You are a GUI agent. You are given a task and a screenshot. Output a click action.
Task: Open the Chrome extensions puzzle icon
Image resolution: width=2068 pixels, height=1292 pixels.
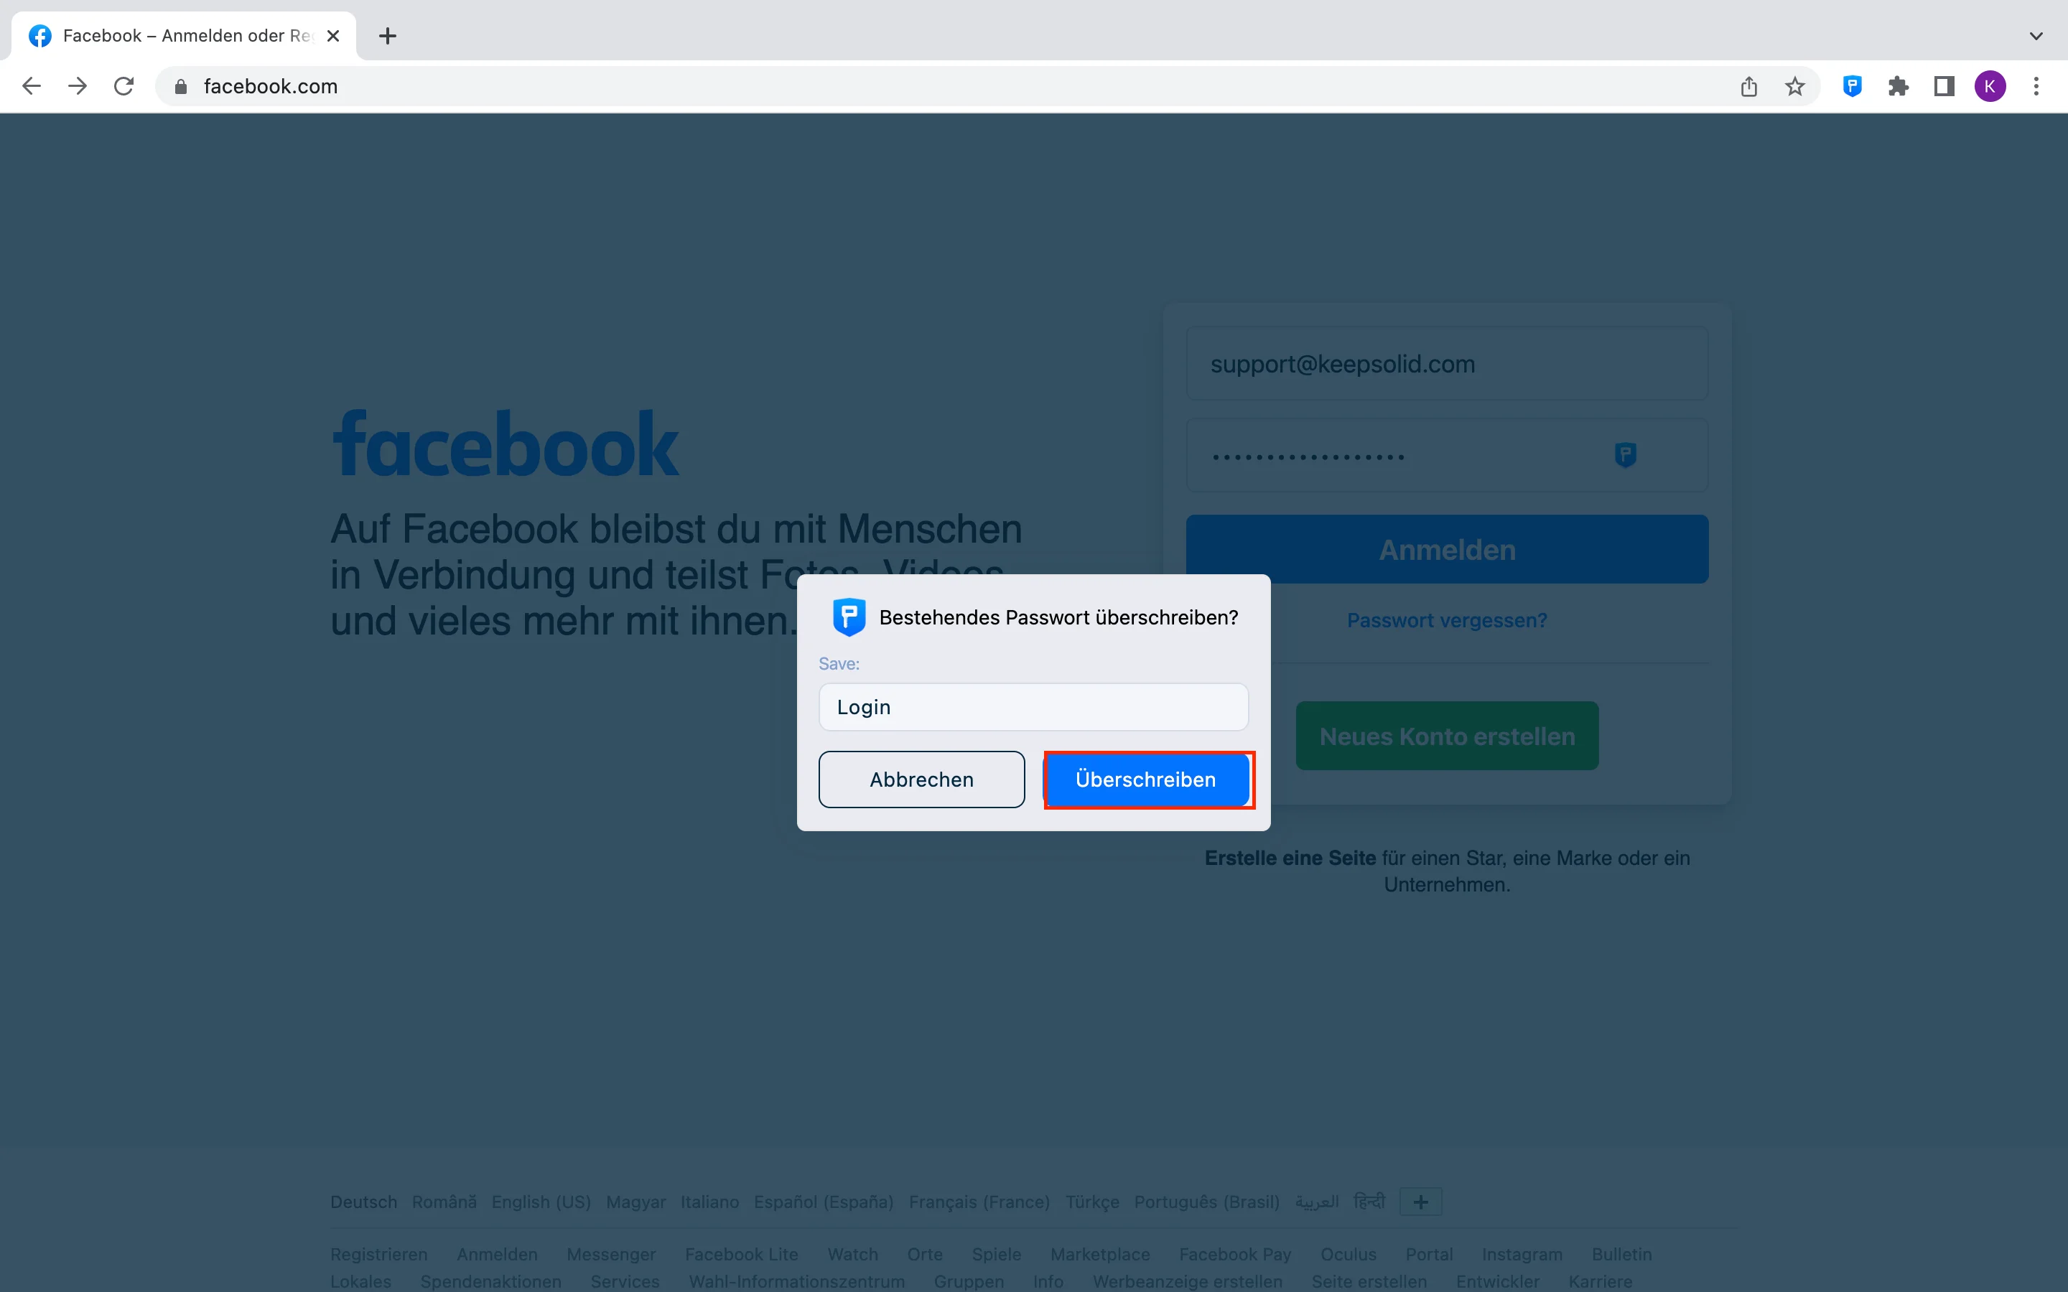1898,86
